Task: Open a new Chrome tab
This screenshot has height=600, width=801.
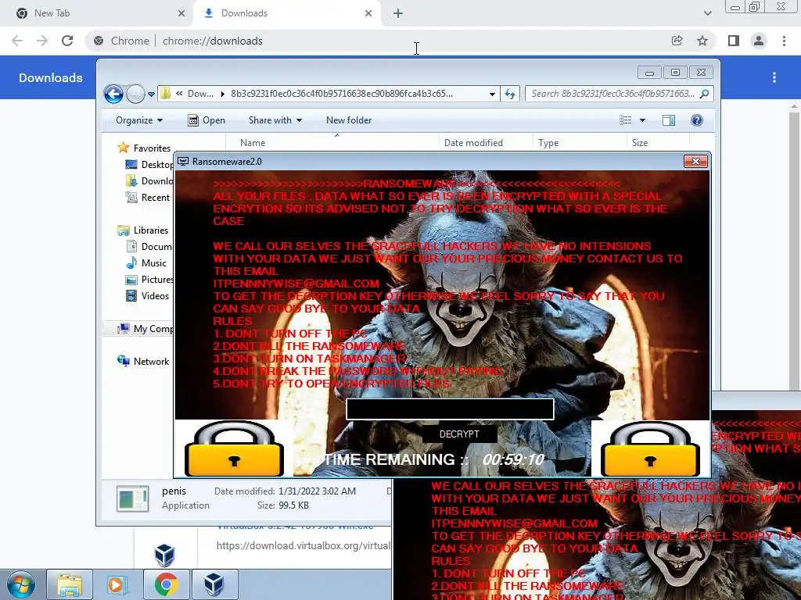Action: (398, 13)
